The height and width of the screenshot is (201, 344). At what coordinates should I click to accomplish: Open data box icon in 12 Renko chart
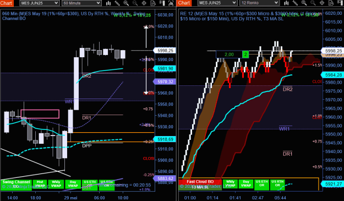[x=331, y=3]
